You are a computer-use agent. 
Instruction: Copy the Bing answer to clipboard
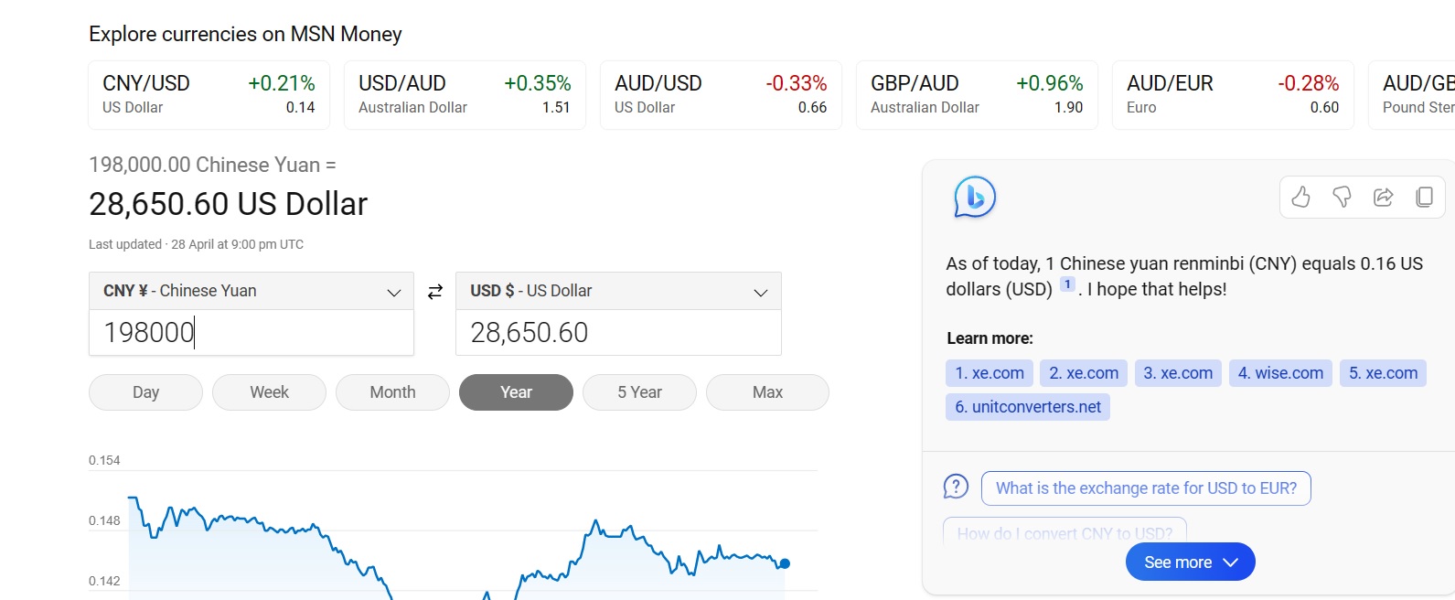pyautogui.click(x=1424, y=197)
